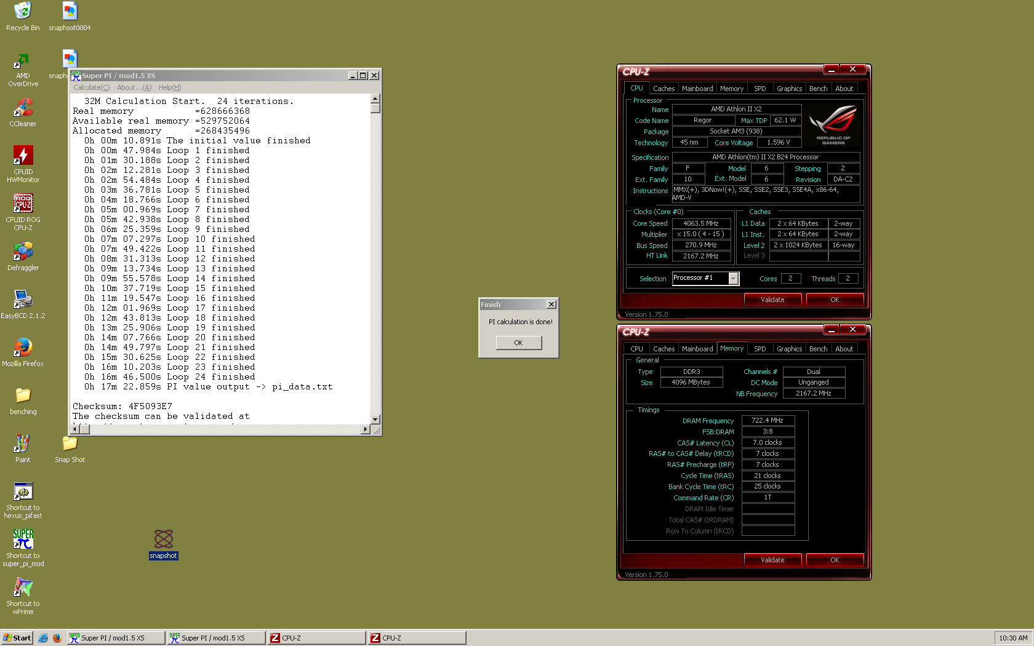Open Bench tab in upper CPU-Z

pos(818,89)
